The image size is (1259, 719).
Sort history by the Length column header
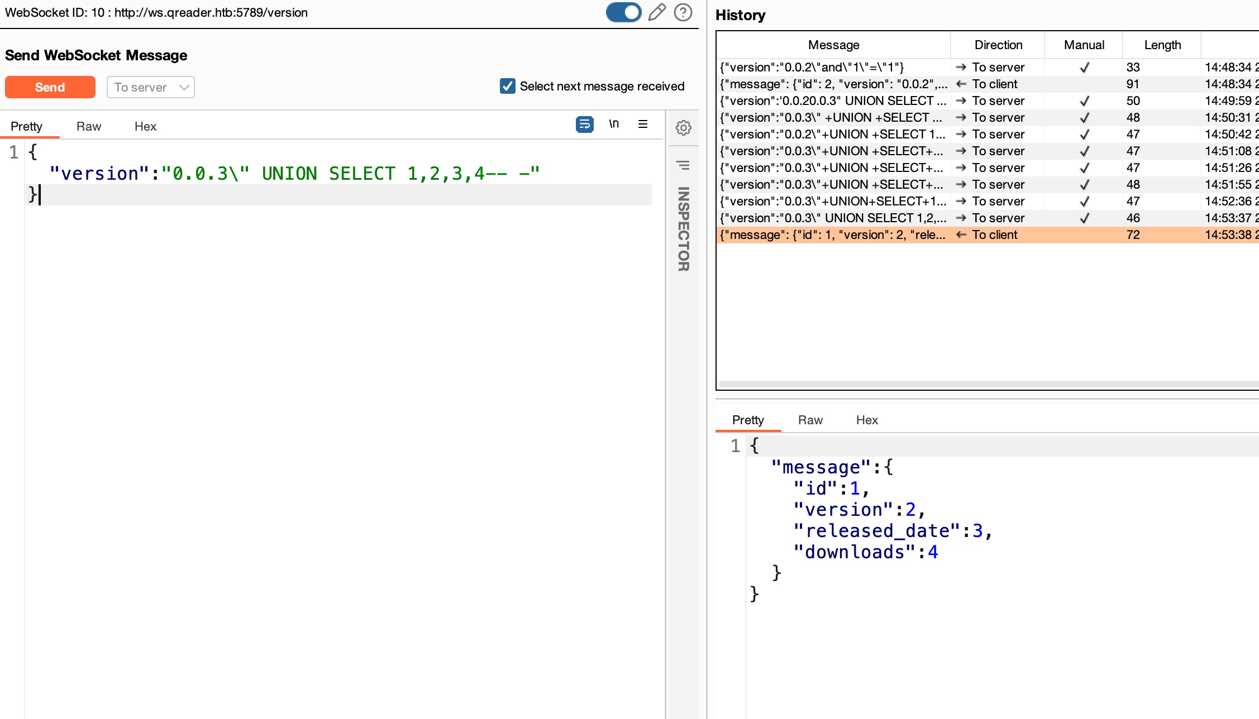(x=1162, y=45)
